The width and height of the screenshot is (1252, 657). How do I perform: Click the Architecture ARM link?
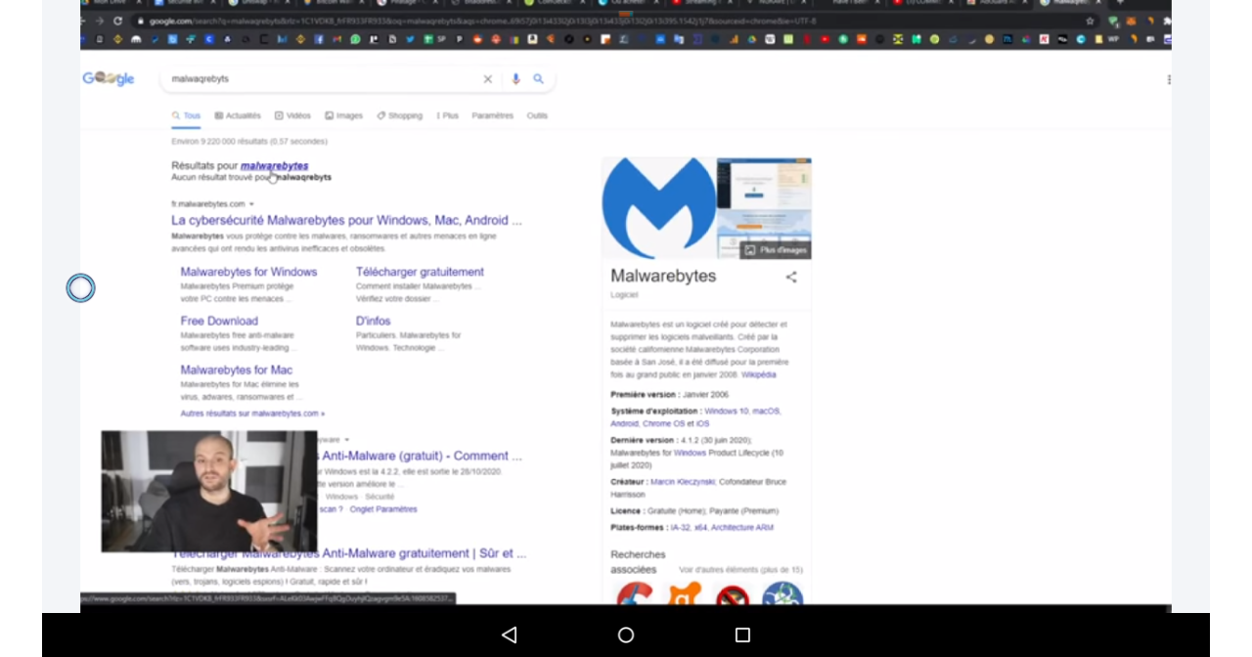(x=741, y=528)
